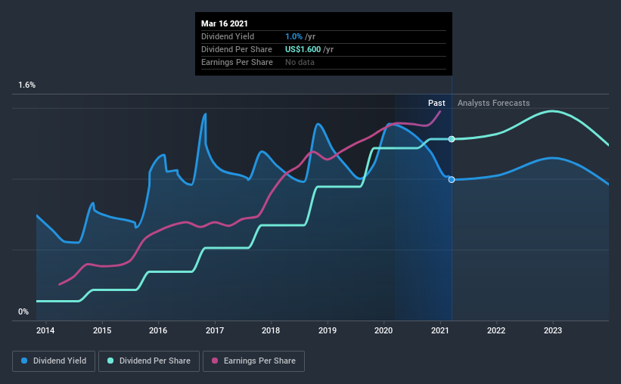The height and width of the screenshot is (384, 621).
Task: Click the 'Dividend Yield' row label in tooltip
Action: pos(228,36)
